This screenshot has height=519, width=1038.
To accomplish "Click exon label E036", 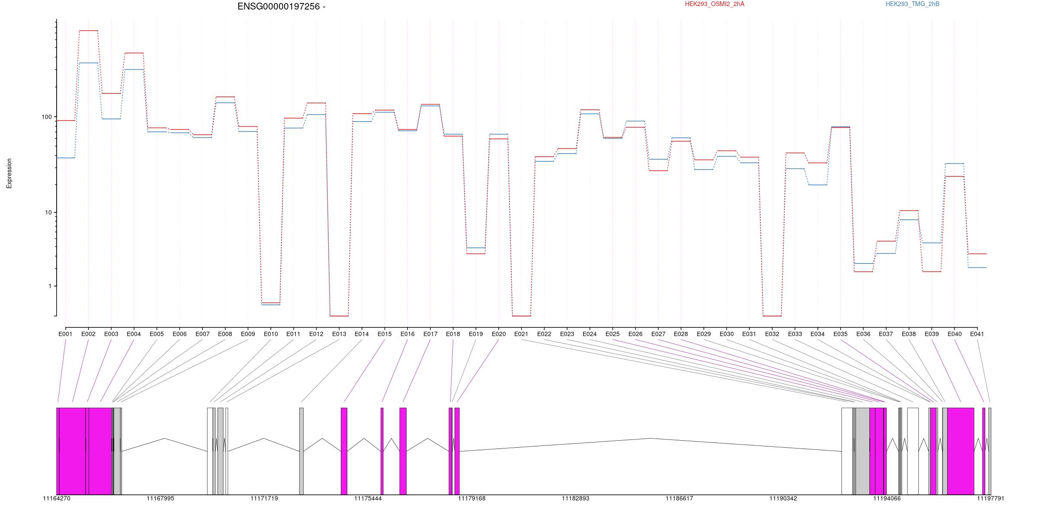I will [x=863, y=334].
